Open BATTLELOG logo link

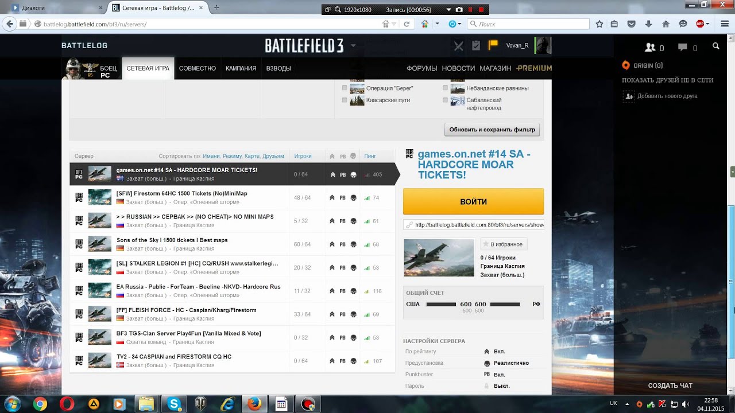[84, 45]
